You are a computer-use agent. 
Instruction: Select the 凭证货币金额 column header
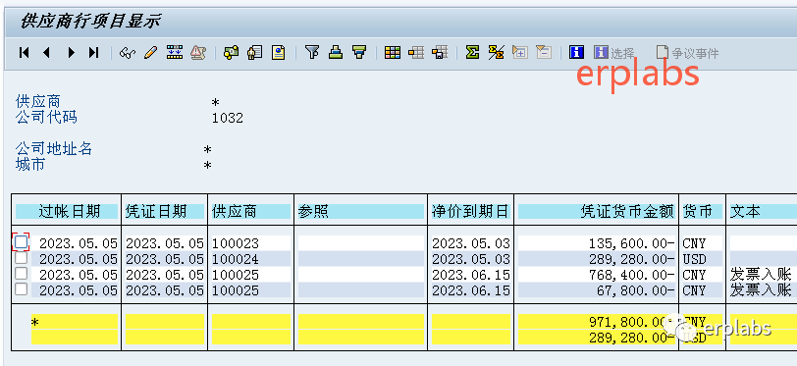pyautogui.click(x=596, y=211)
